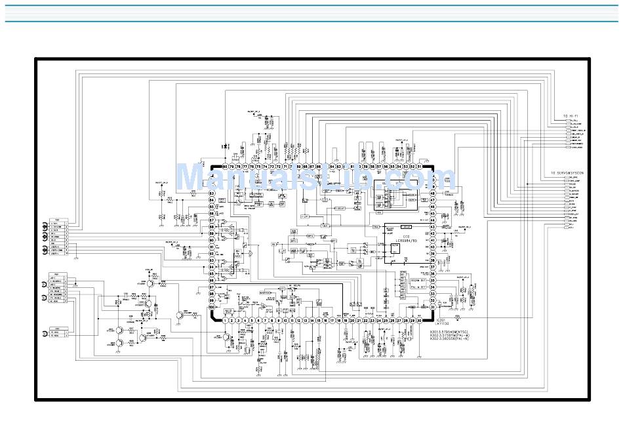Image resolution: width=623 pixels, height=425 pixels.
Task: Click pin 35 next to SECAM DET
Action: click(432, 281)
